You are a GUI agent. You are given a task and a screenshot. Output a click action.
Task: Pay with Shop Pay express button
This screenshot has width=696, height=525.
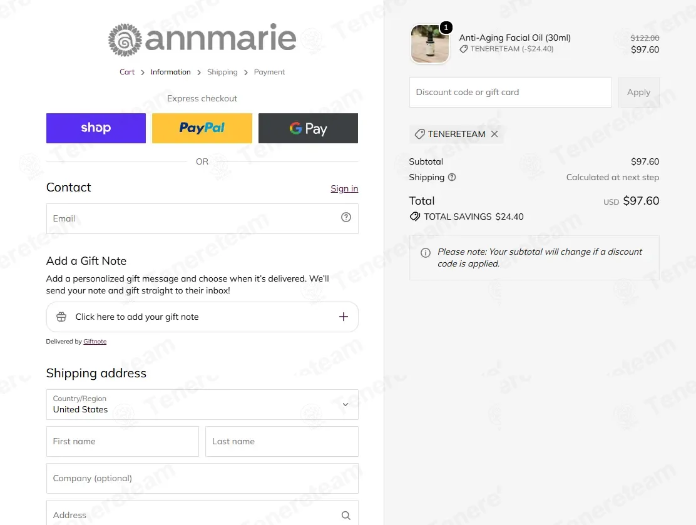(x=96, y=128)
